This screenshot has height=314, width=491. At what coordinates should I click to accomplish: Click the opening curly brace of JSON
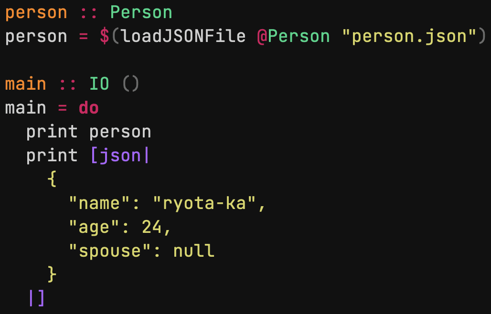pyautogui.click(x=52, y=179)
